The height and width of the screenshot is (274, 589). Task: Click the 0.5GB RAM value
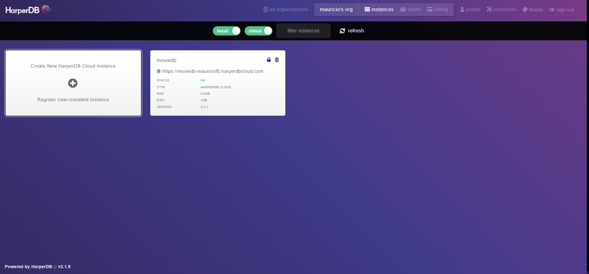[205, 94]
